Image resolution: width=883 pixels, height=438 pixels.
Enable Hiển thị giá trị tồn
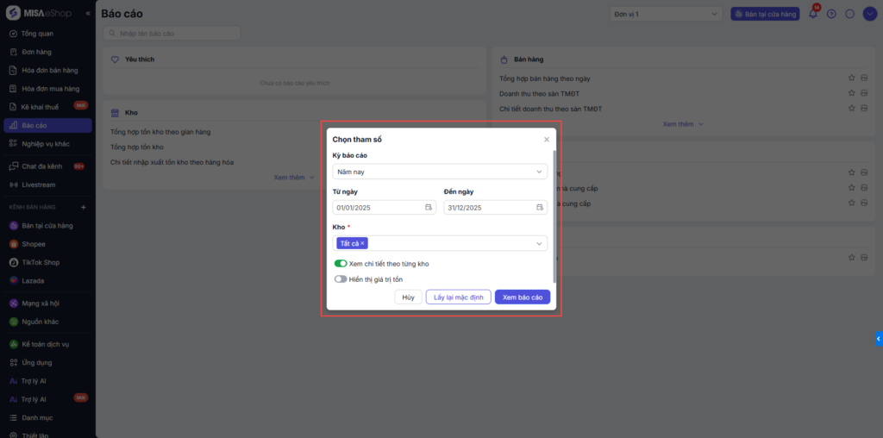click(341, 279)
